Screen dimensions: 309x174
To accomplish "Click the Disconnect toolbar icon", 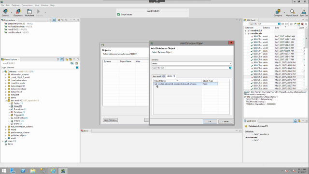I will click(18, 13).
